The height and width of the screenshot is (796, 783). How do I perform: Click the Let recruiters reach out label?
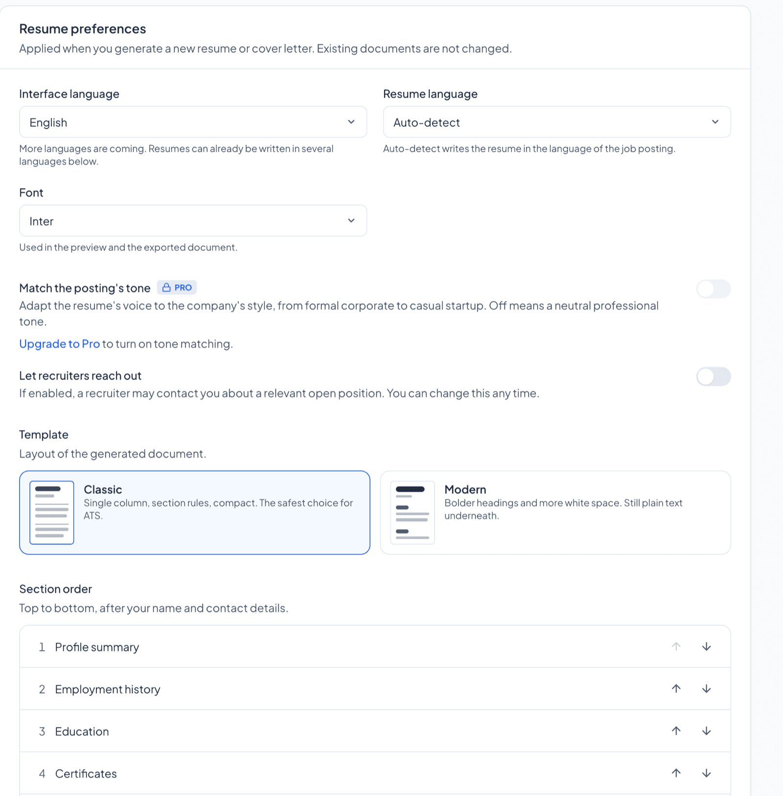(x=80, y=375)
